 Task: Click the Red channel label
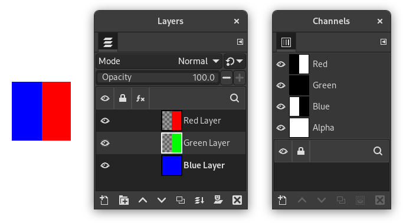tap(320, 64)
